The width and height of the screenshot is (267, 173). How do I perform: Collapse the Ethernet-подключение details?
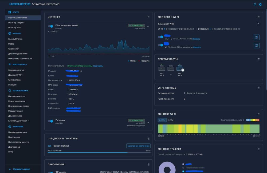click(148, 26)
